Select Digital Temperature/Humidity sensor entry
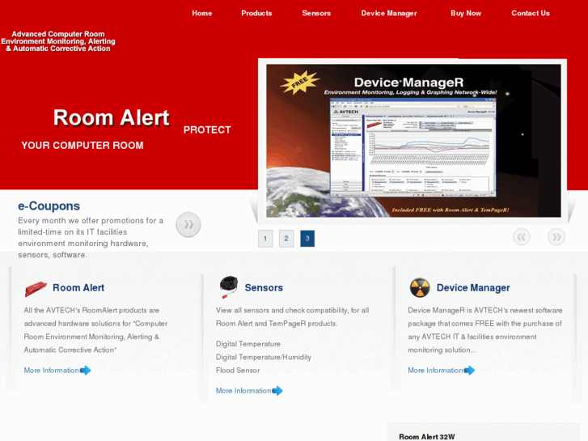The image size is (588, 441). point(263,357)
